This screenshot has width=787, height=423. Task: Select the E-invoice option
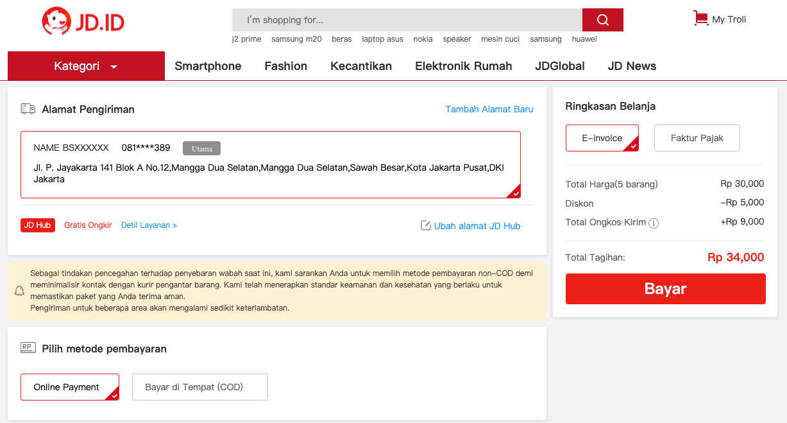pos(602,138)
